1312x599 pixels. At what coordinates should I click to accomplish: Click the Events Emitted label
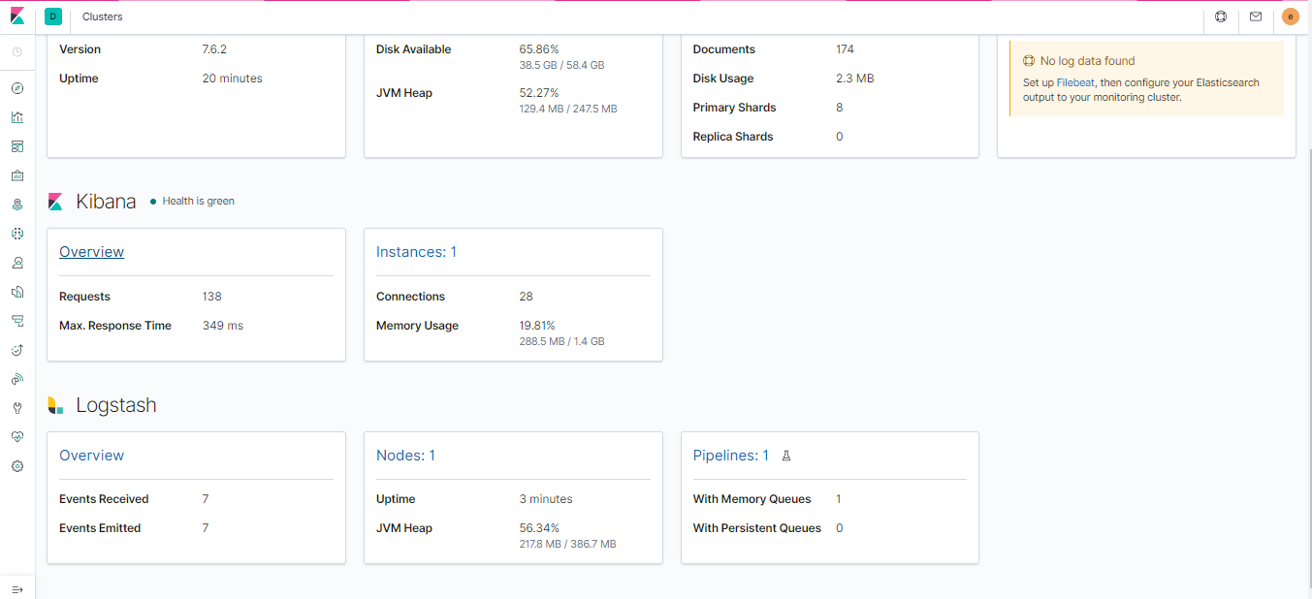[x=100, y=528]
